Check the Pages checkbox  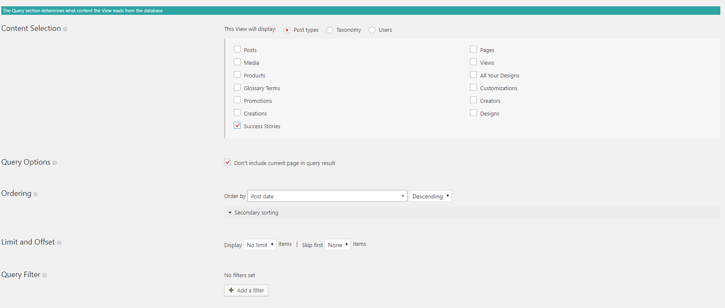[x=473, y=49]
